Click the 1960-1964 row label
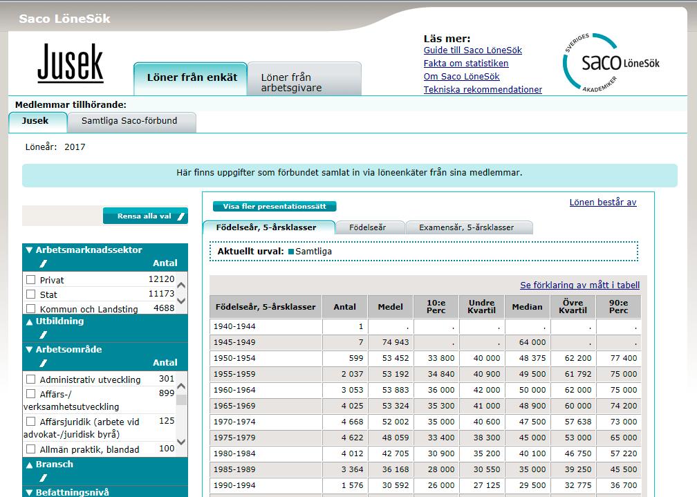This screenshot has height=497, width=697. point(234,390)
